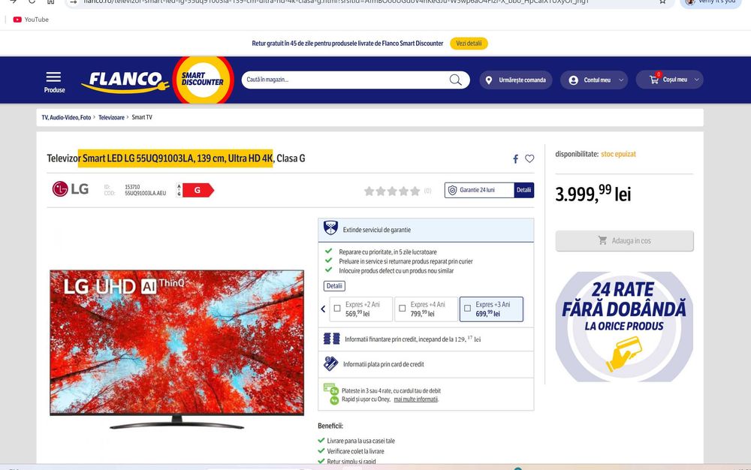Open the Produse hamburger menu
Screen dimensions: 751x470
pyautogui.click(x=54, y=82)
